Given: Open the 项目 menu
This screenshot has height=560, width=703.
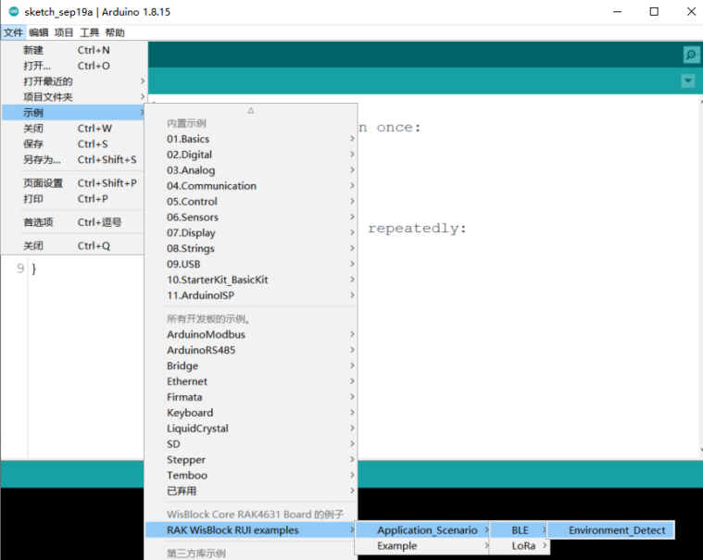Looking at the screenshot, I should (x=64, y=32).
